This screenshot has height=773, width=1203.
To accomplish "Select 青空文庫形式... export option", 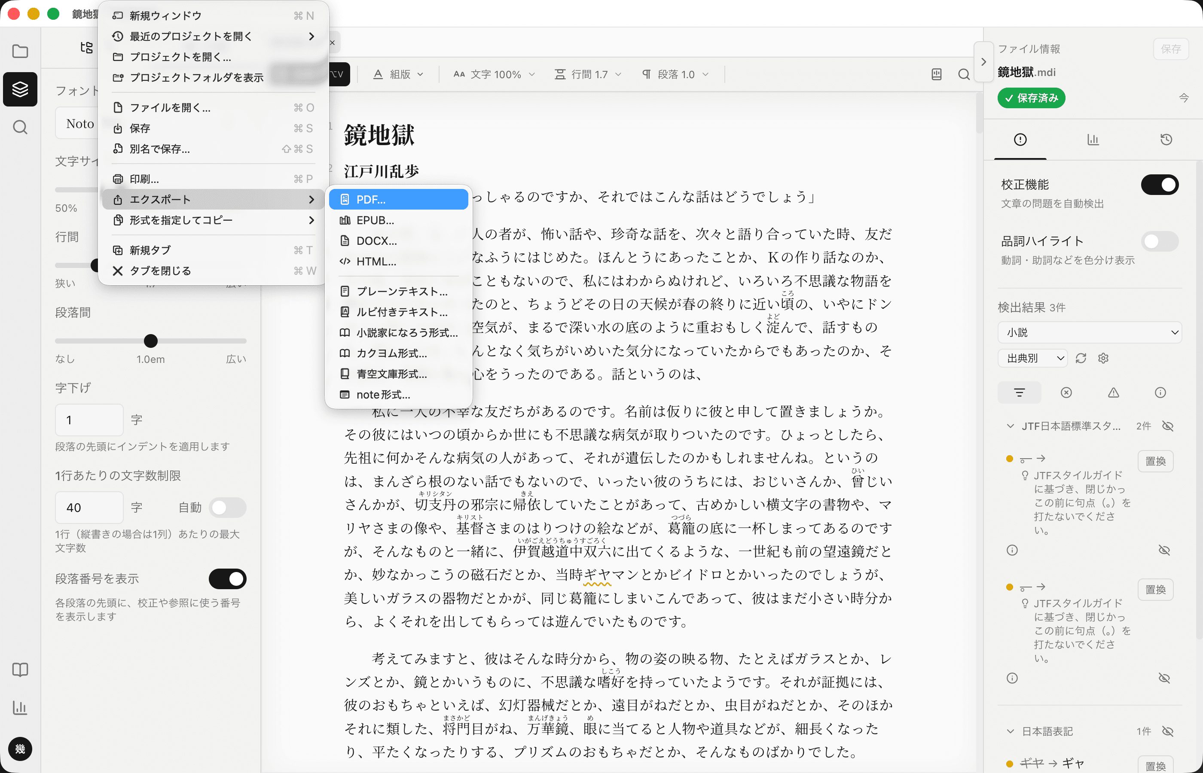I will click(399, 374).
